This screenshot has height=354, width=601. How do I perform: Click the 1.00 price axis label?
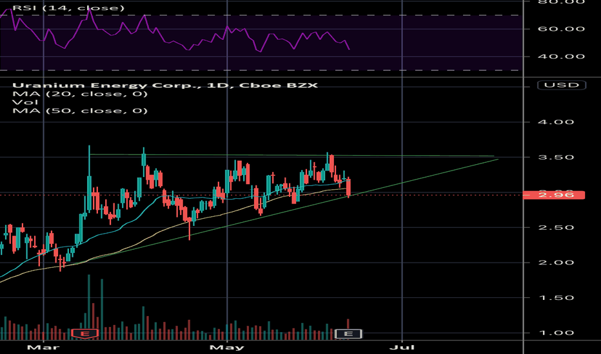point(556,333)
